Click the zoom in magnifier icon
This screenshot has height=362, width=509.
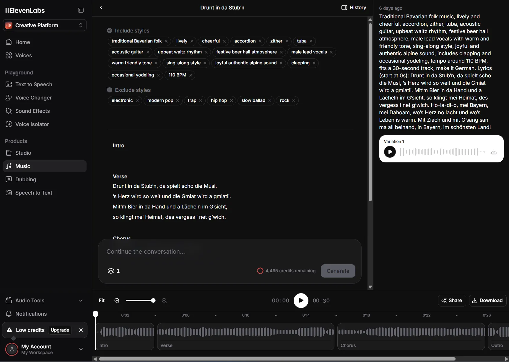click(x=164, y=301)
